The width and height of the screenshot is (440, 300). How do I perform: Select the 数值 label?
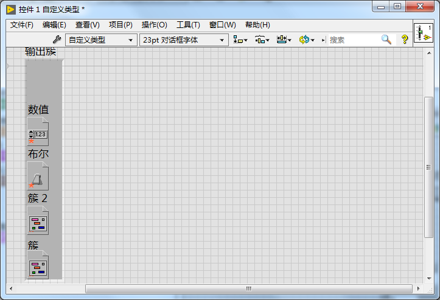click(x=38, y=110)
